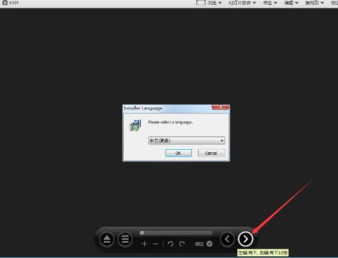The width and height of the screenshot is (338, 258).
Task: Go to the previous image arrow
Action: 227,239
